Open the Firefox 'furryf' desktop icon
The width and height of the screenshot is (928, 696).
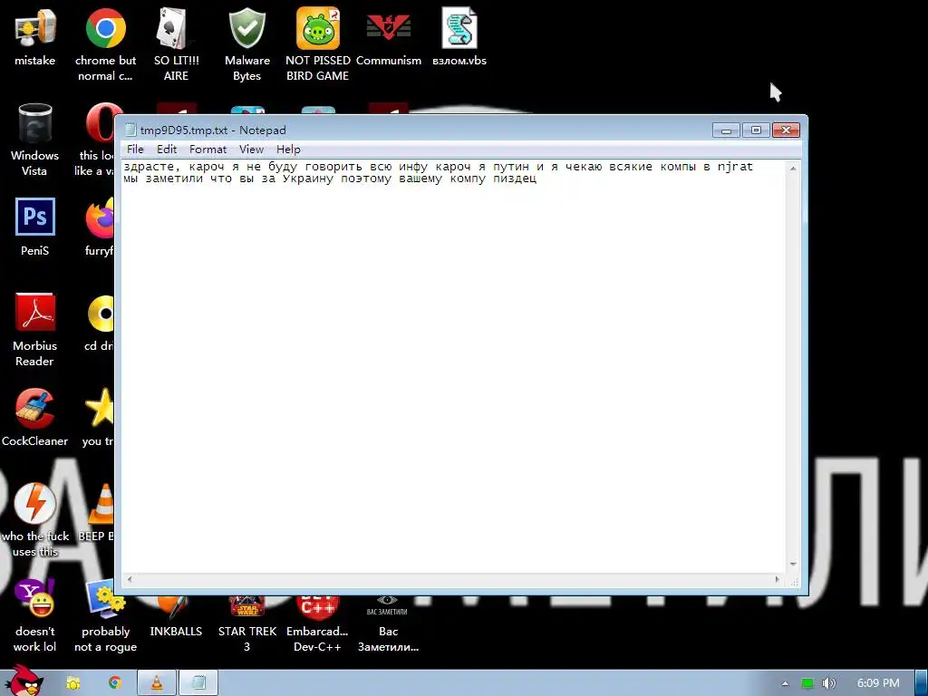coord(99,227)
